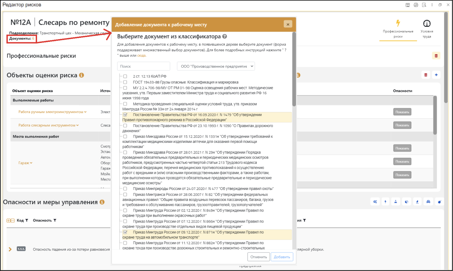This screenshot has width=453, height=271.
Task: Check 'Приказ Минтранса N 82' air transport document
Action: pyautogui.click(x=125, y=194)
